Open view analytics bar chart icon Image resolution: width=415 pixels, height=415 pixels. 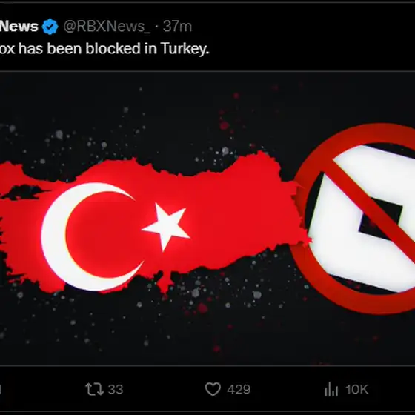[331, 389]
